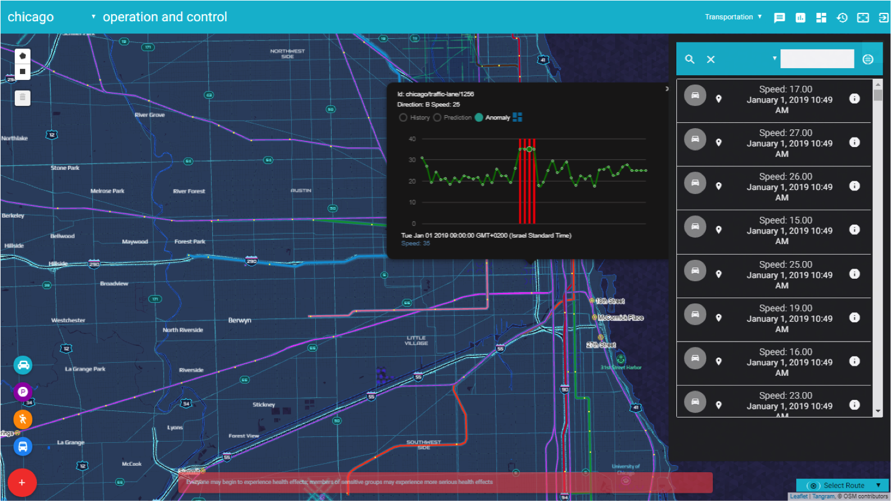The height and width of the screenshot is (501, 891).
Task: Open the comments panel from the top toolbar
Action: point(779,18)
